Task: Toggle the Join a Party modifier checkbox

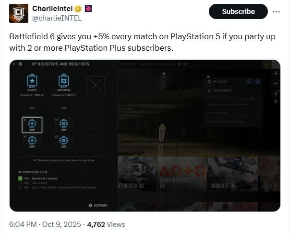Action: tap(20, 182)
